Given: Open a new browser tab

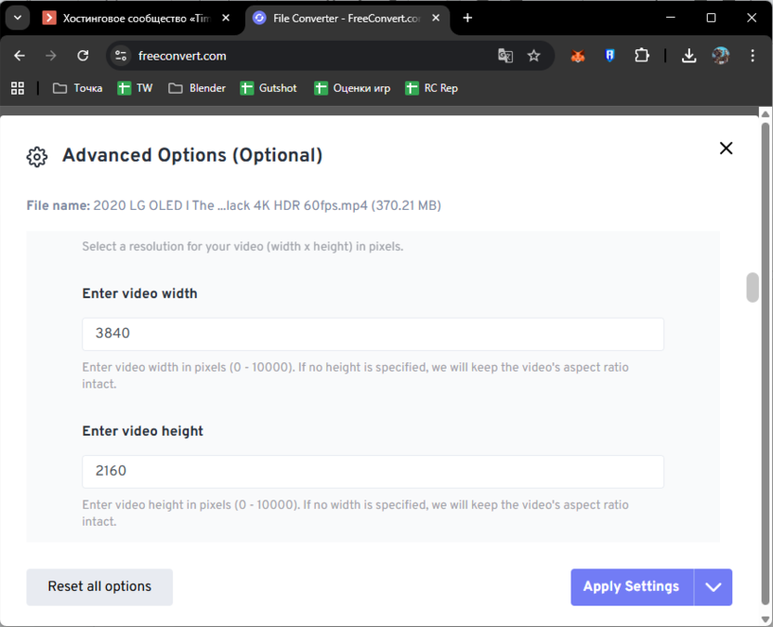Looking at the screenshot, I should 467,18.
